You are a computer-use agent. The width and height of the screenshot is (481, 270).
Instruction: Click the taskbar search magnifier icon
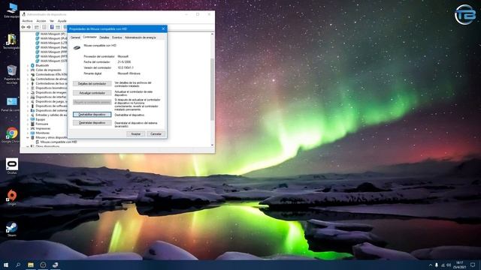(x=18, y=265)
